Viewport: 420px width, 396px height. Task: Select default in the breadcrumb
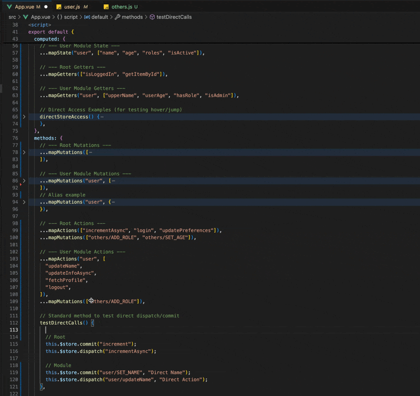point(100,17)
